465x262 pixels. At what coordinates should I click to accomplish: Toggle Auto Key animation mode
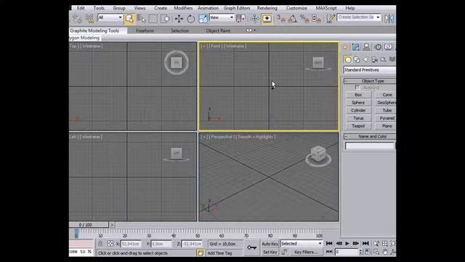tap(270, 244)
